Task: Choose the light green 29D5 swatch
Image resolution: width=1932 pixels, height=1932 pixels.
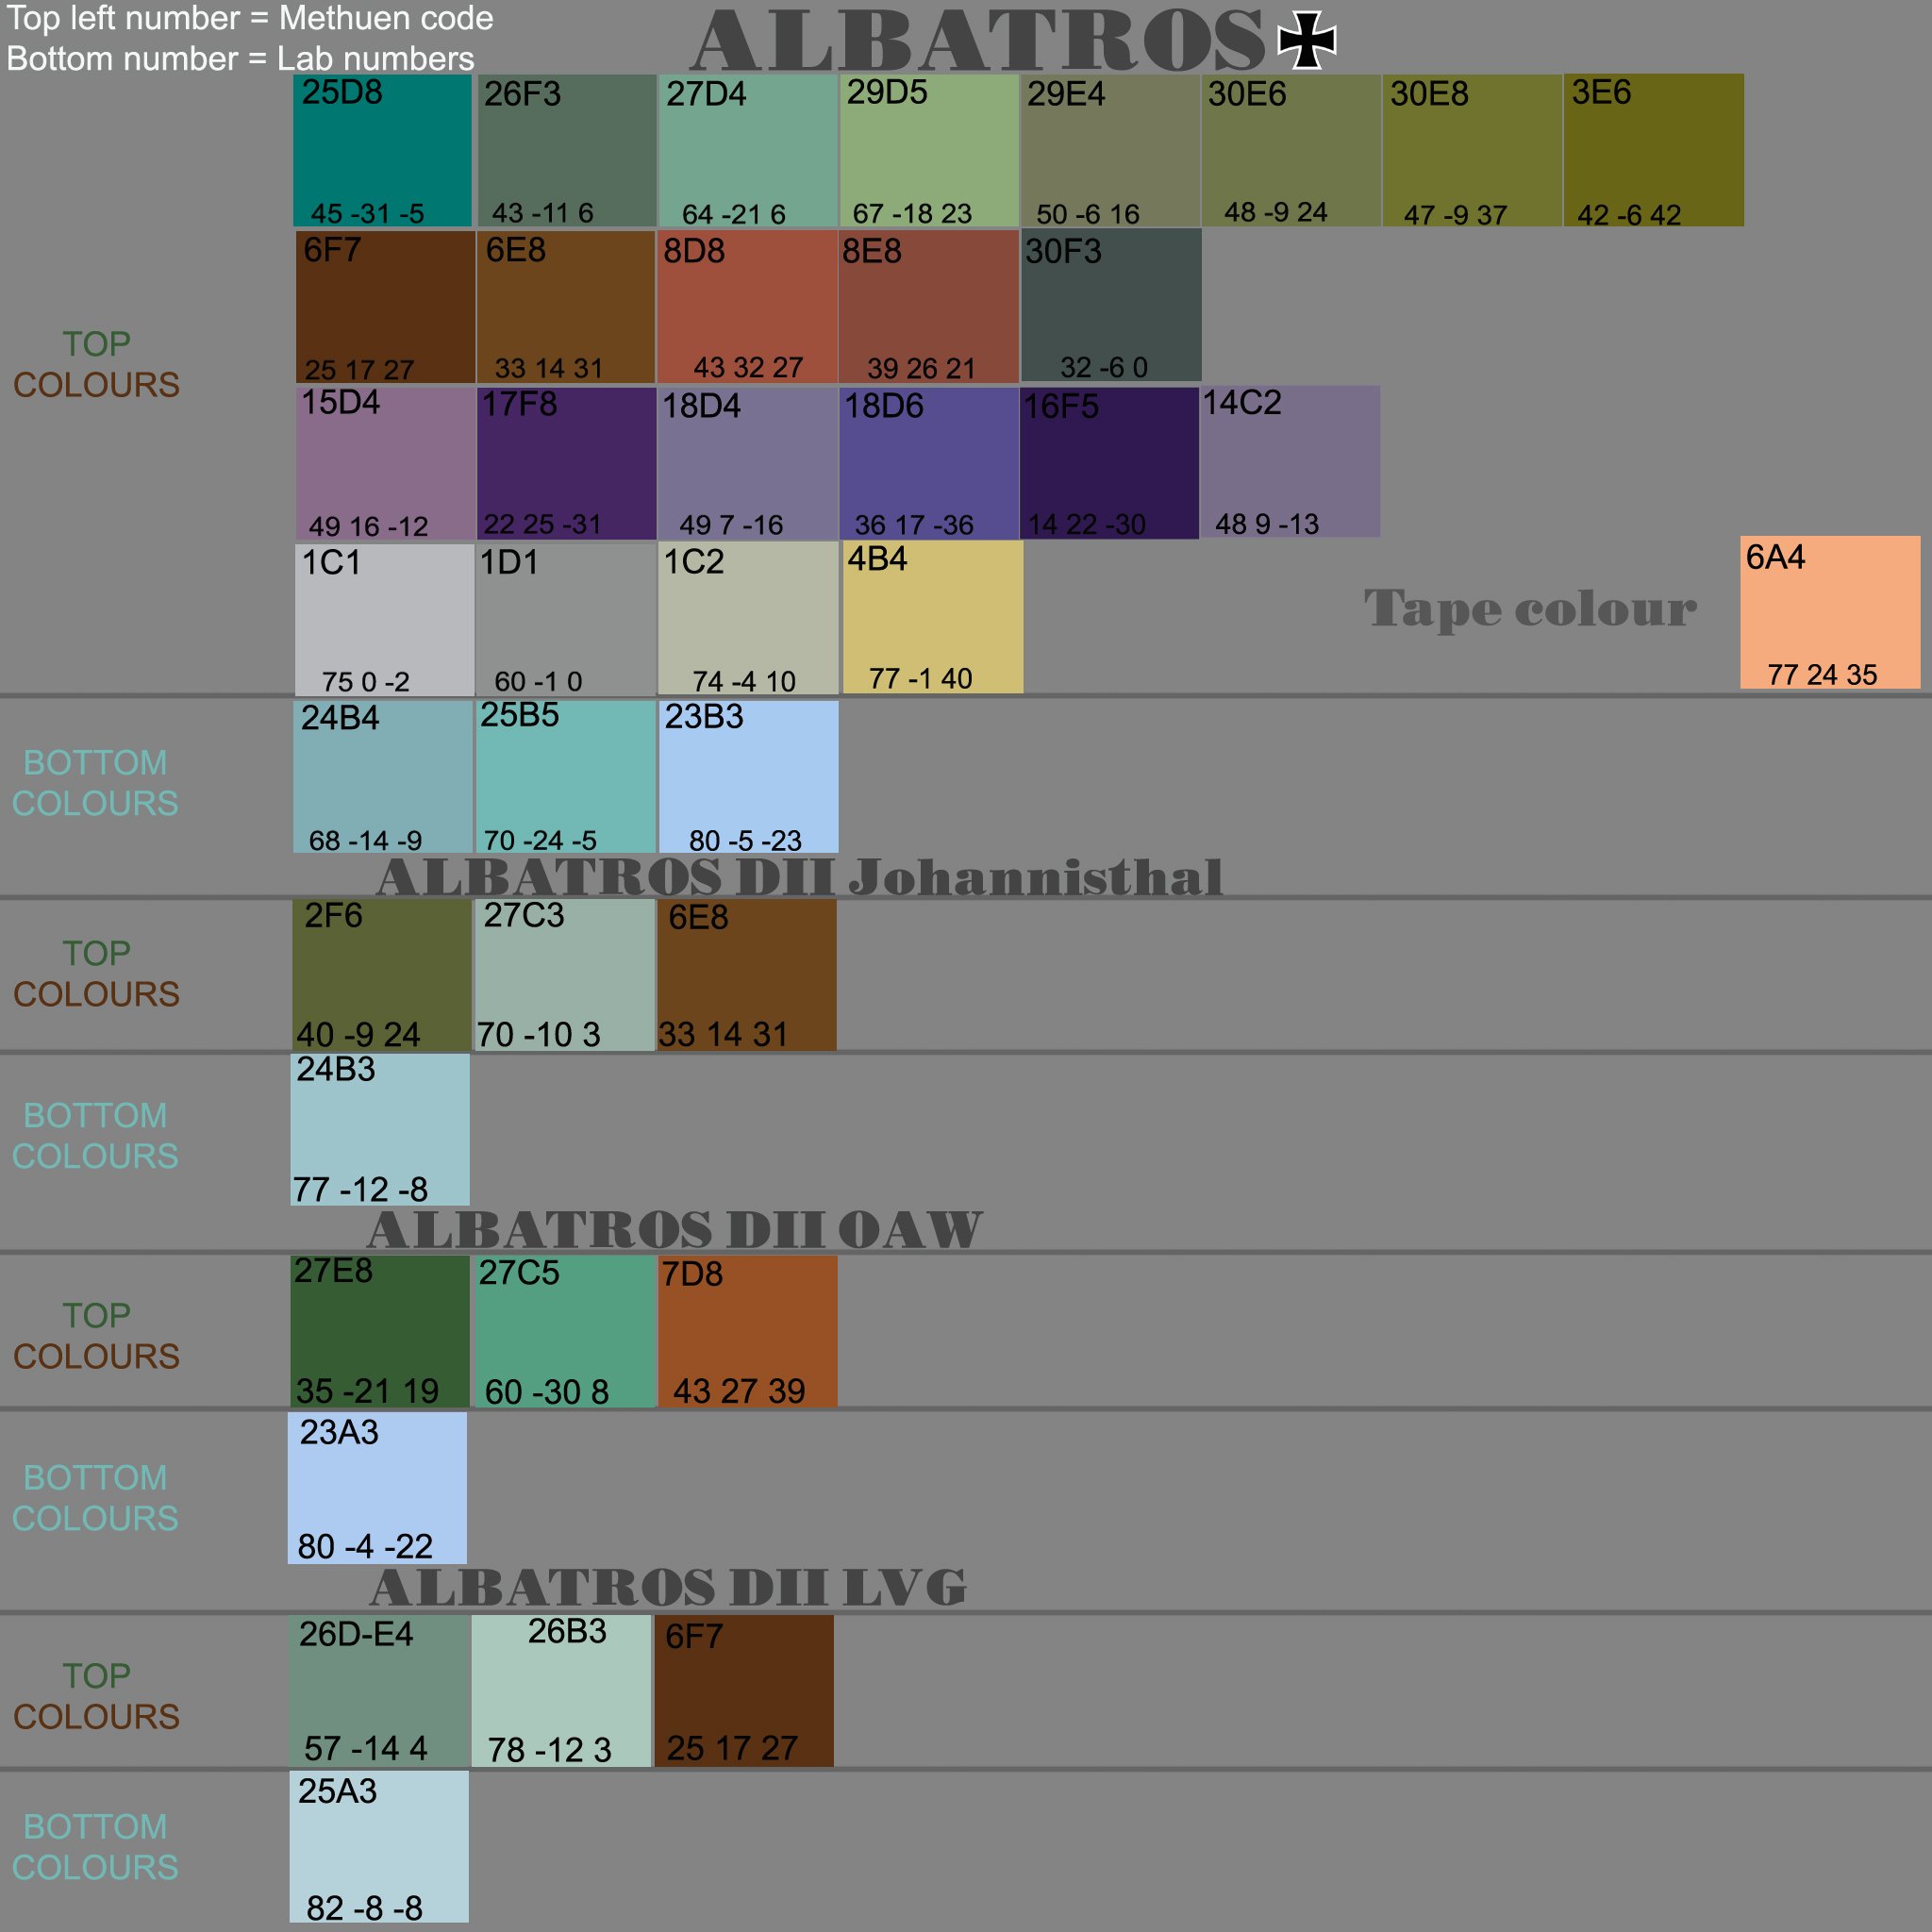Action: pos(929,150)
